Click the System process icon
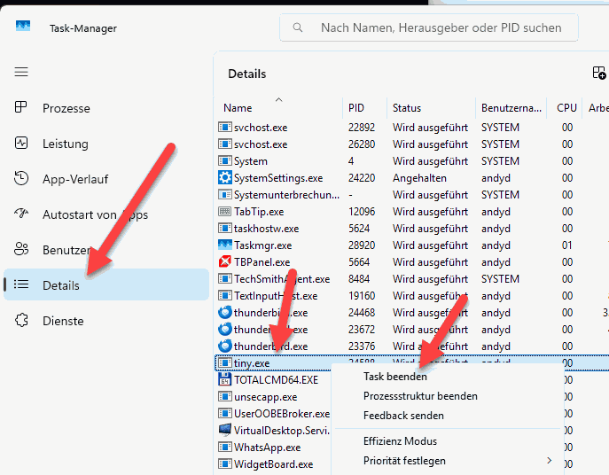This screenshot has width=609, height=475. 225,160
